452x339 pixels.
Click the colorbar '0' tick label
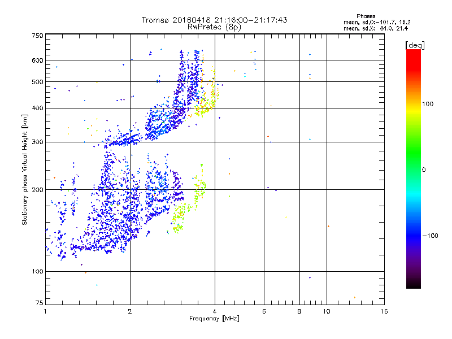coord(424,170)
